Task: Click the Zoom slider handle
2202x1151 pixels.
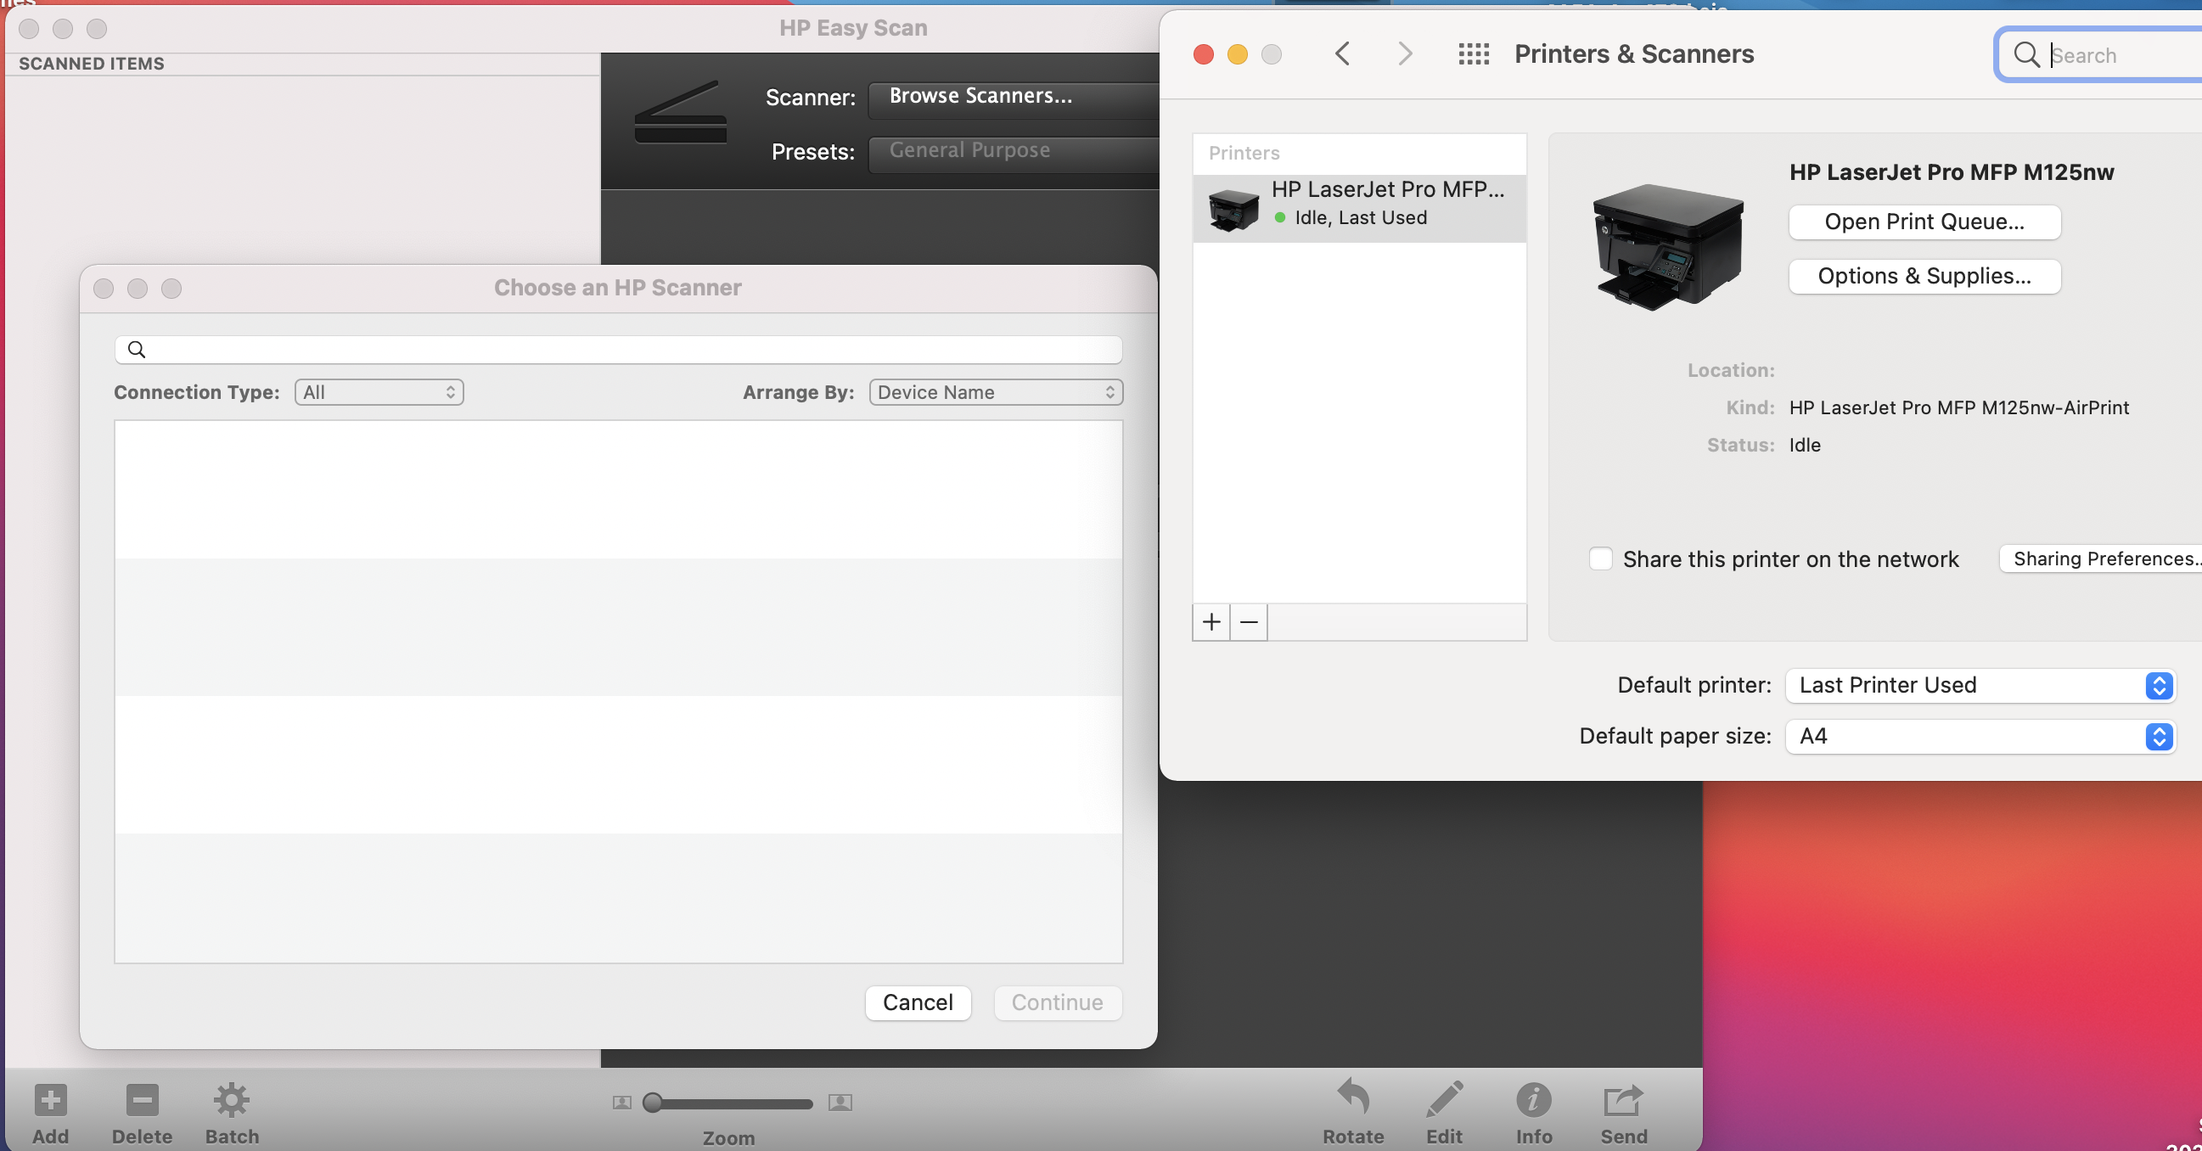Action: [653, 1103]
